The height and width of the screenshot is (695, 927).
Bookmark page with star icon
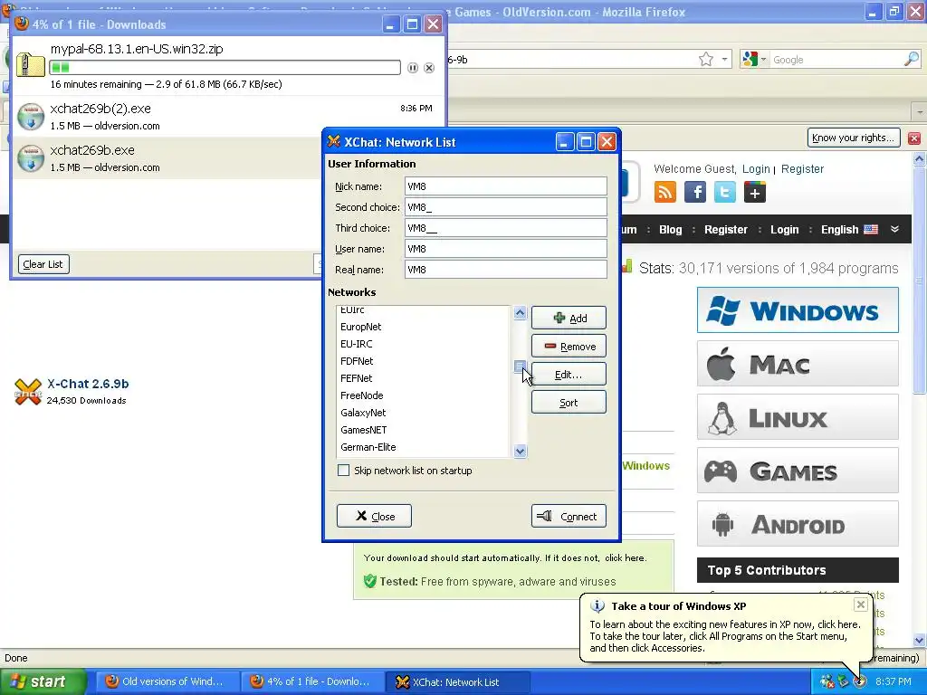click(706, 59)
